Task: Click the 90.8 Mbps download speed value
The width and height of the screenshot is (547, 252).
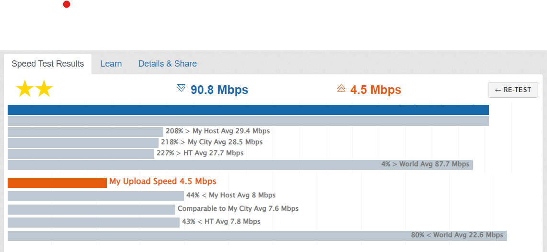Action: (x=219, y=90)
